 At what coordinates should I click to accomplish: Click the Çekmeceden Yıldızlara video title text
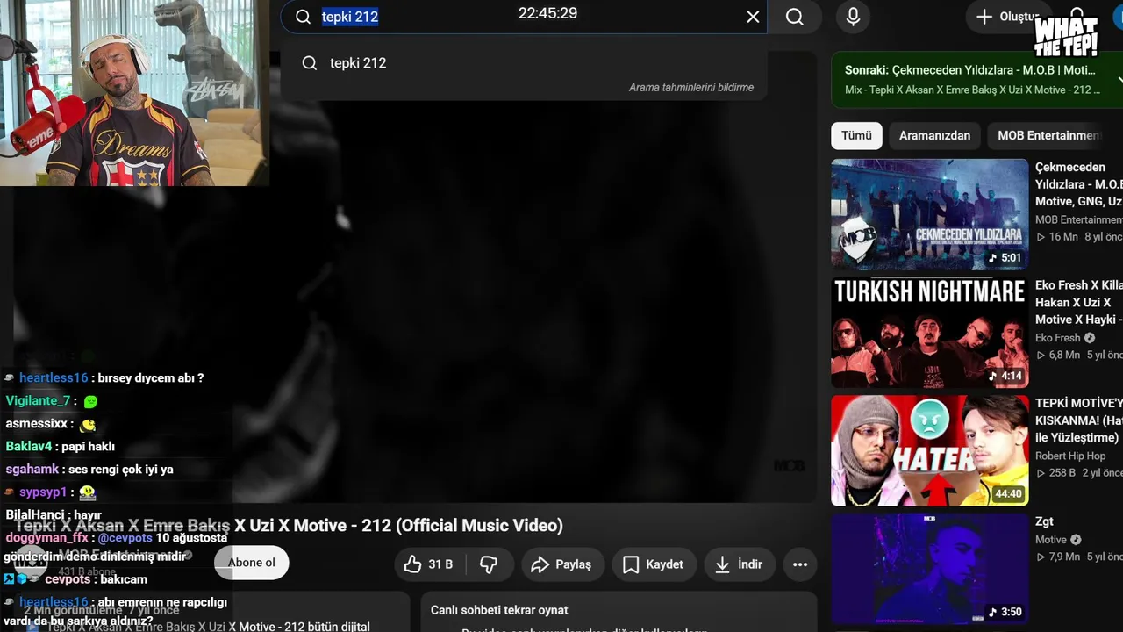(x=1079, y=184)
